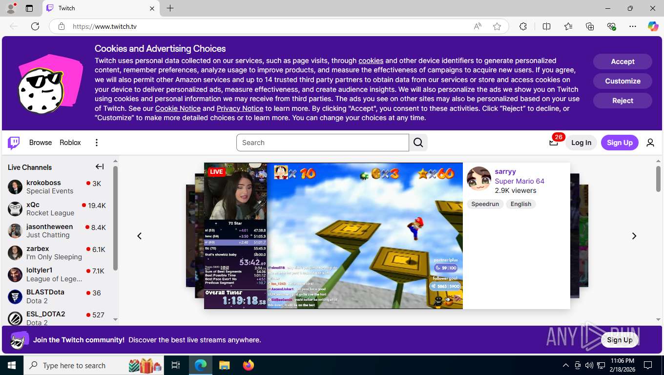
Task: Open the notifications inbox with 26 badge
Action: point(554,143)
